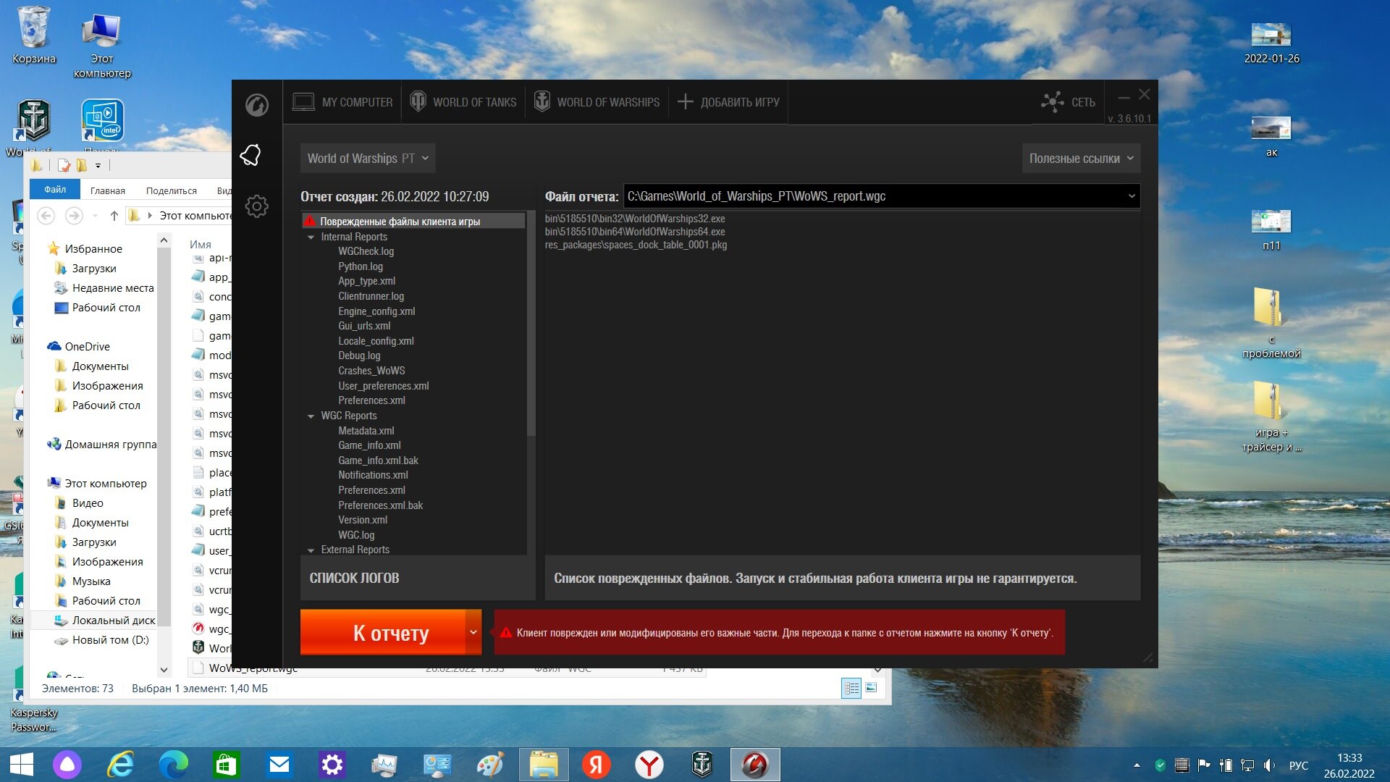Click the К отчету button

[383, 632]
